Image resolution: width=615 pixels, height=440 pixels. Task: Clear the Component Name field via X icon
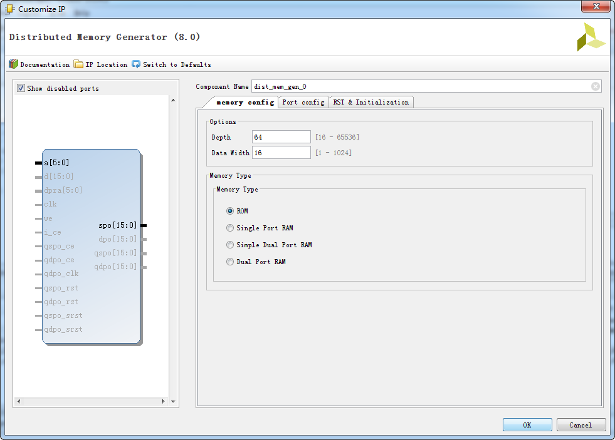[x=595, y=86]
